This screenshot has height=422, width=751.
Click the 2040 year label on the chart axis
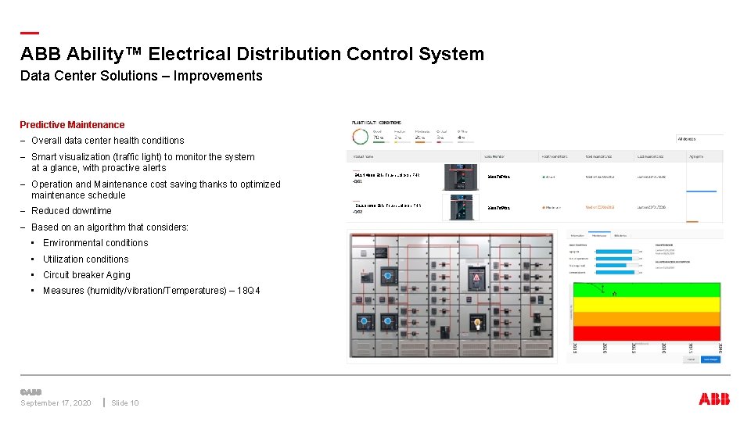point(720,348)
